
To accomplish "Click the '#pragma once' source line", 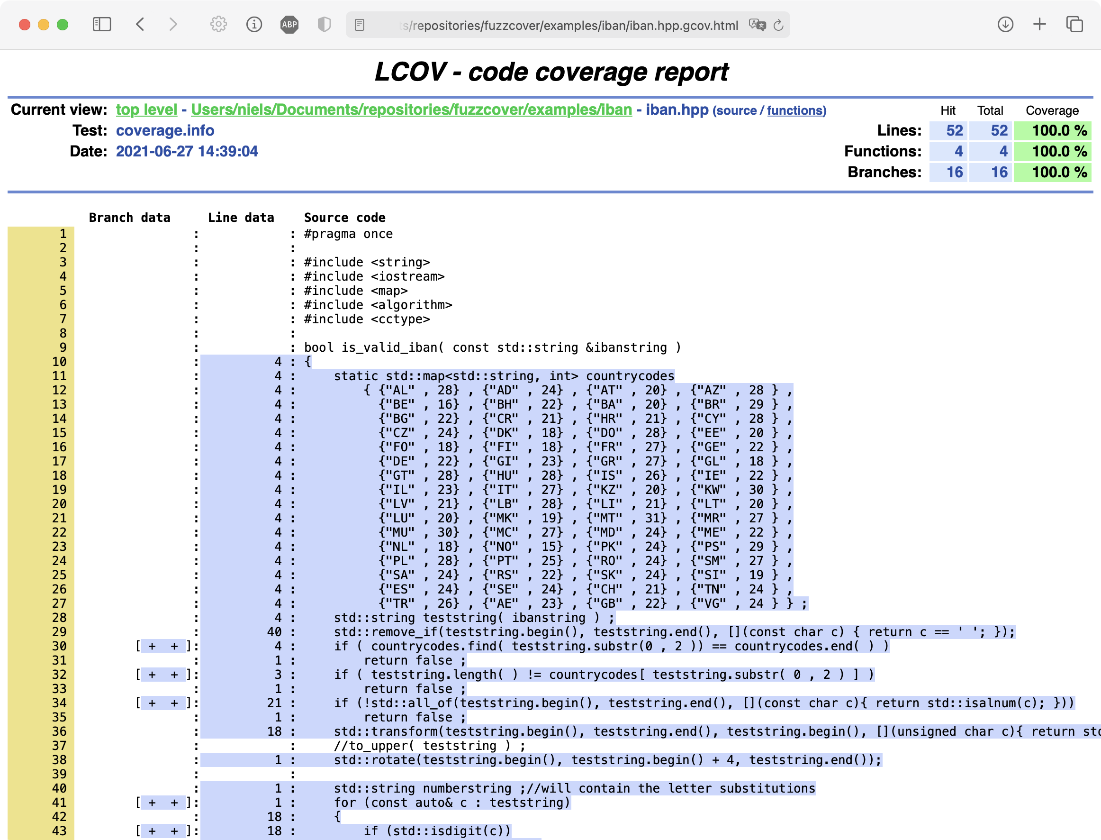I will 348,234.
